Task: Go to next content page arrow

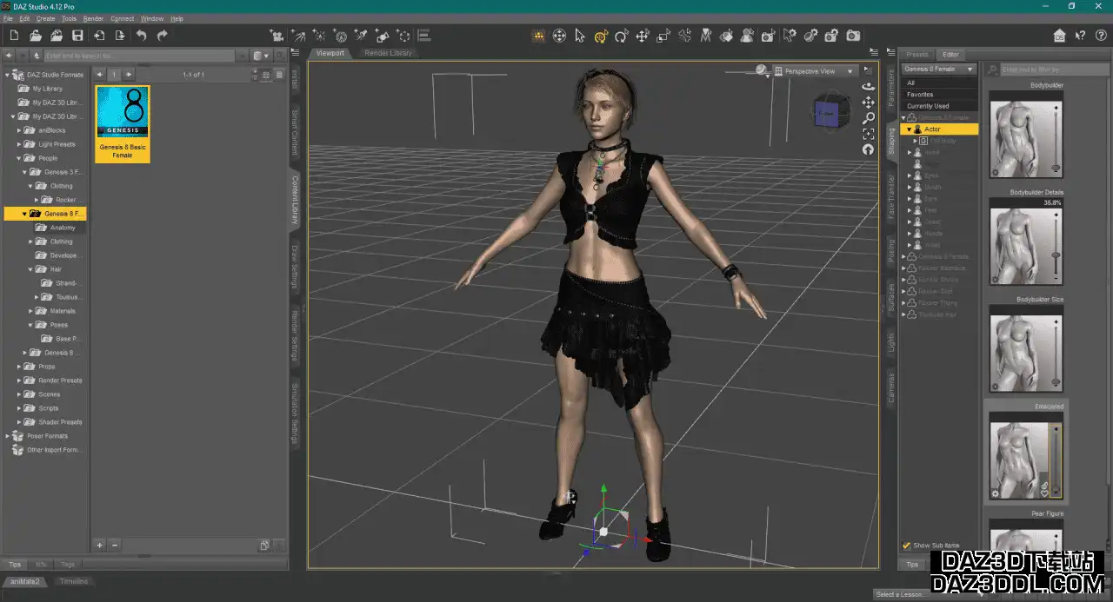Action: click(x=129, y=75)
